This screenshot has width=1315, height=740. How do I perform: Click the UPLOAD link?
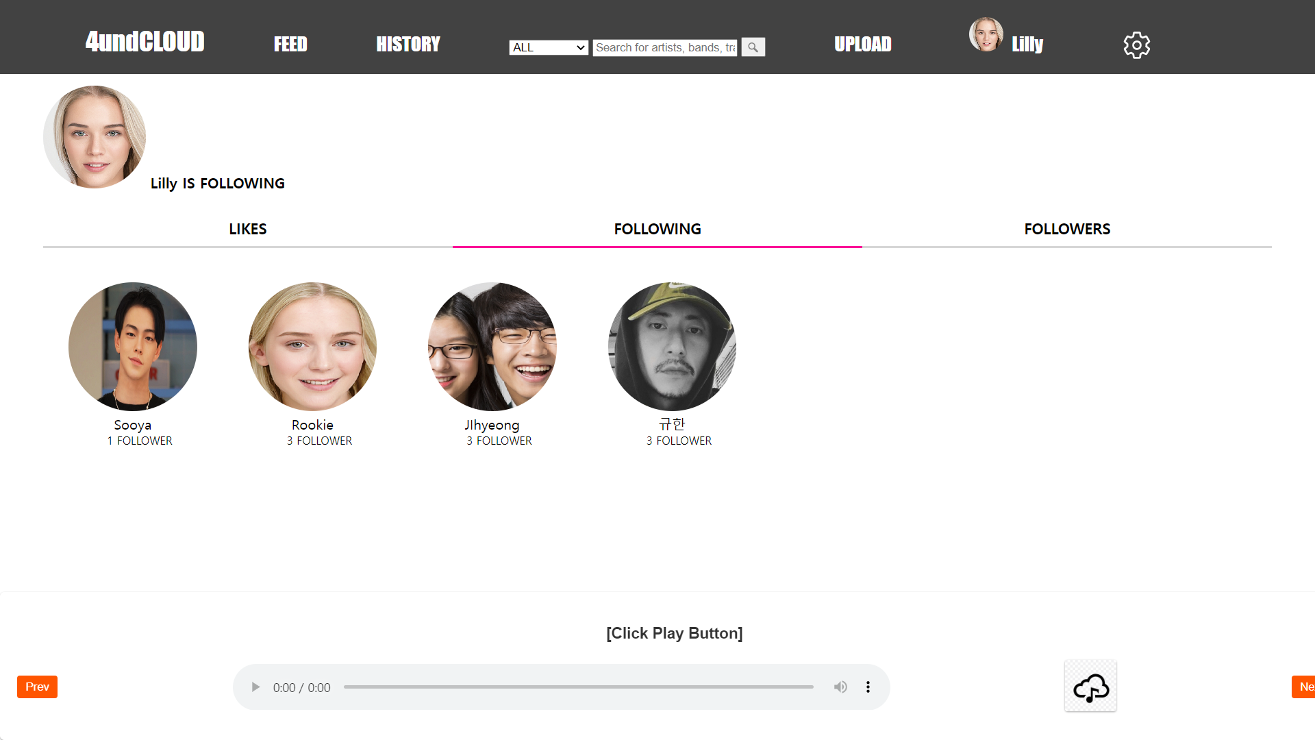pos(862,45)
